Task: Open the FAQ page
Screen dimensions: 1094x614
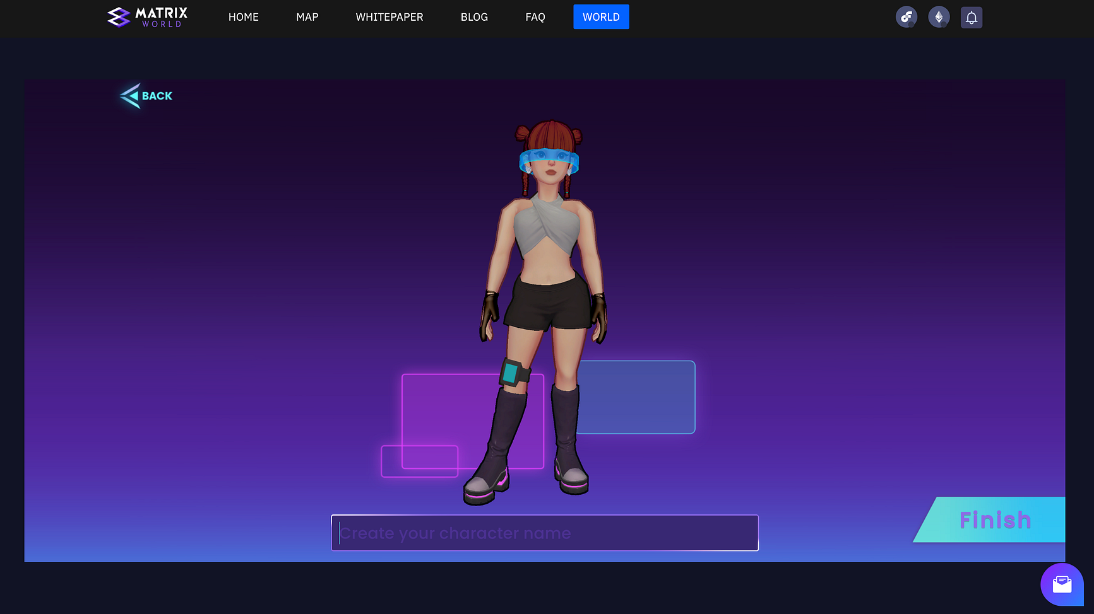Action: click(535, 17)
